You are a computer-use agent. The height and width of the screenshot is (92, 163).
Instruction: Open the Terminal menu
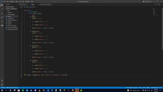click(28, 2)
